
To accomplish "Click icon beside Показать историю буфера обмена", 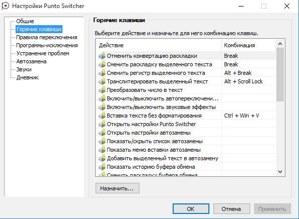I will 102,167.
